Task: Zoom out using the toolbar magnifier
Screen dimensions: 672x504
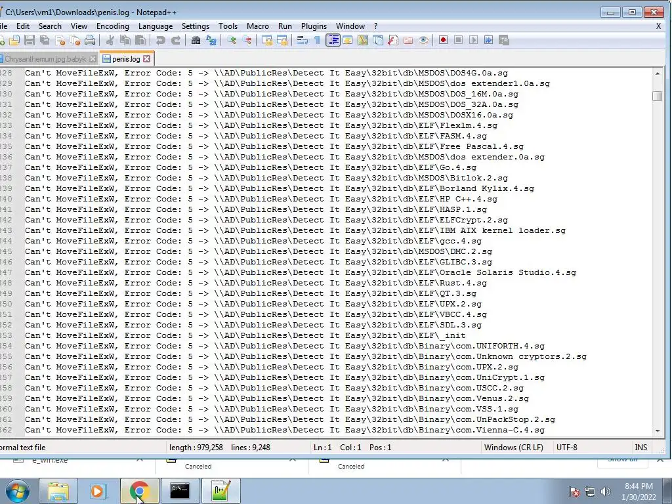Action: coord(247,40)
